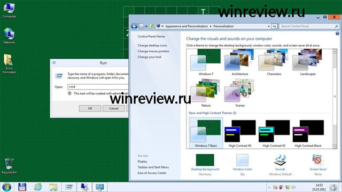
Task: Click the help question mark icon
Action: (x=337, y=34)
